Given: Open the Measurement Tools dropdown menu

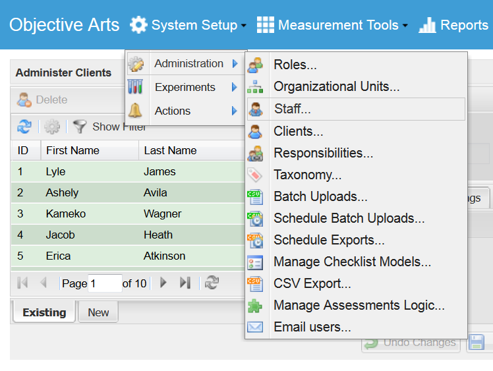Looking at the screenshot, I should coord(332,25).
